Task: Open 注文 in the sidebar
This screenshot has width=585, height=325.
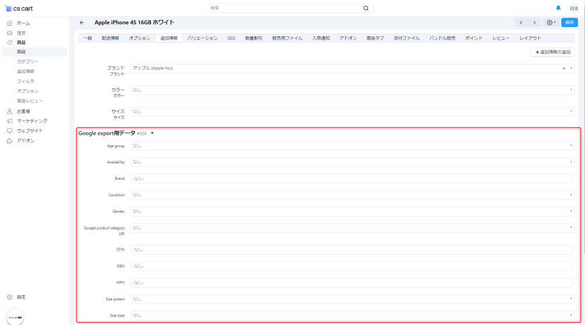Action: coord(21,33)
